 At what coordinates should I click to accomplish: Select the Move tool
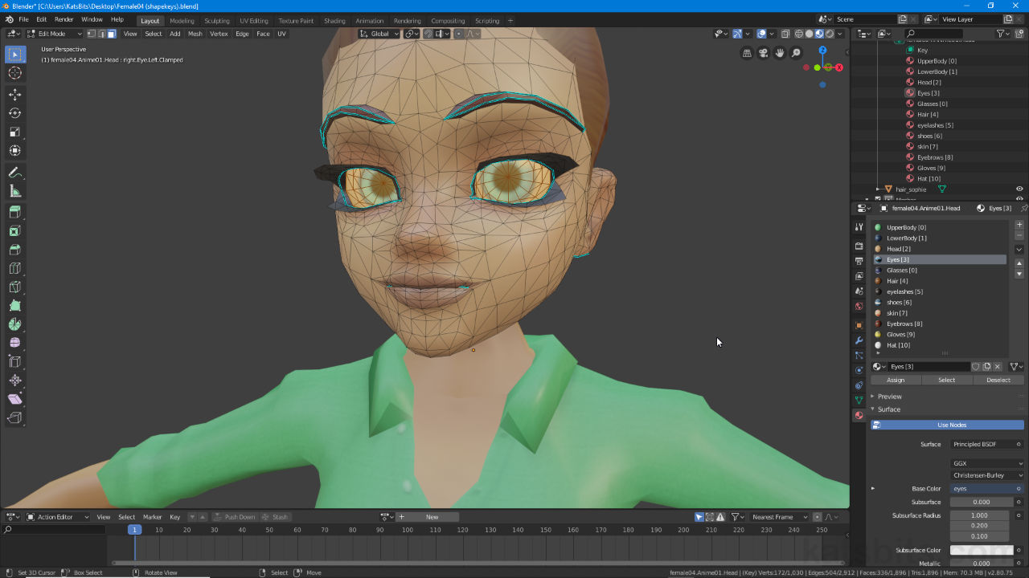click(x=14, y=95)
